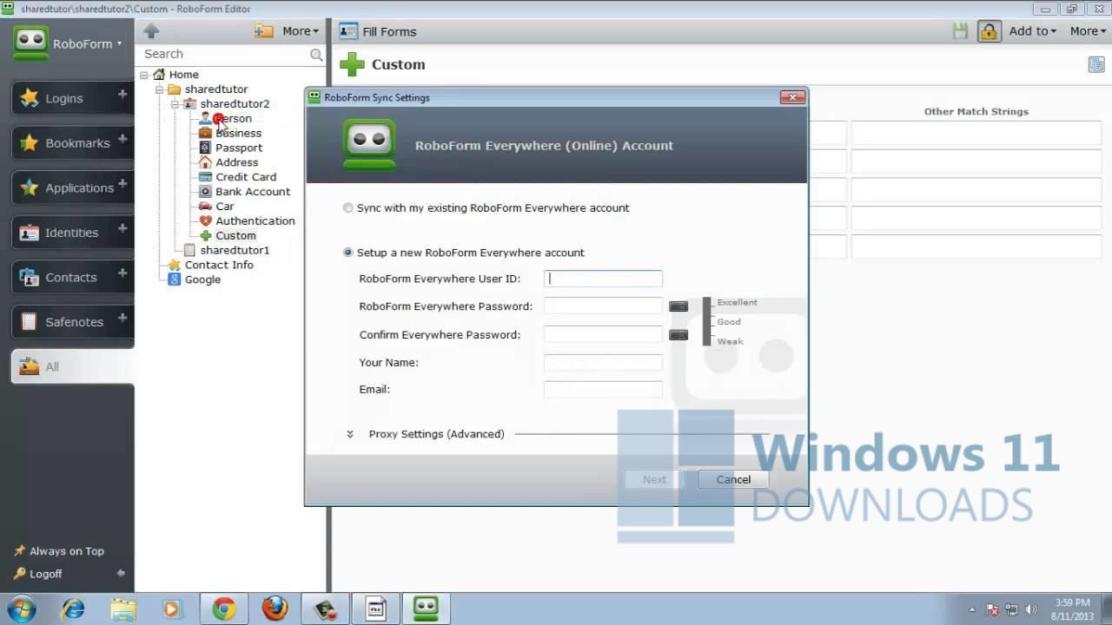Open the Logins panel
The height and width of the screenshot is (625, 1112).
pyautogui.click(x=63, y=98)
